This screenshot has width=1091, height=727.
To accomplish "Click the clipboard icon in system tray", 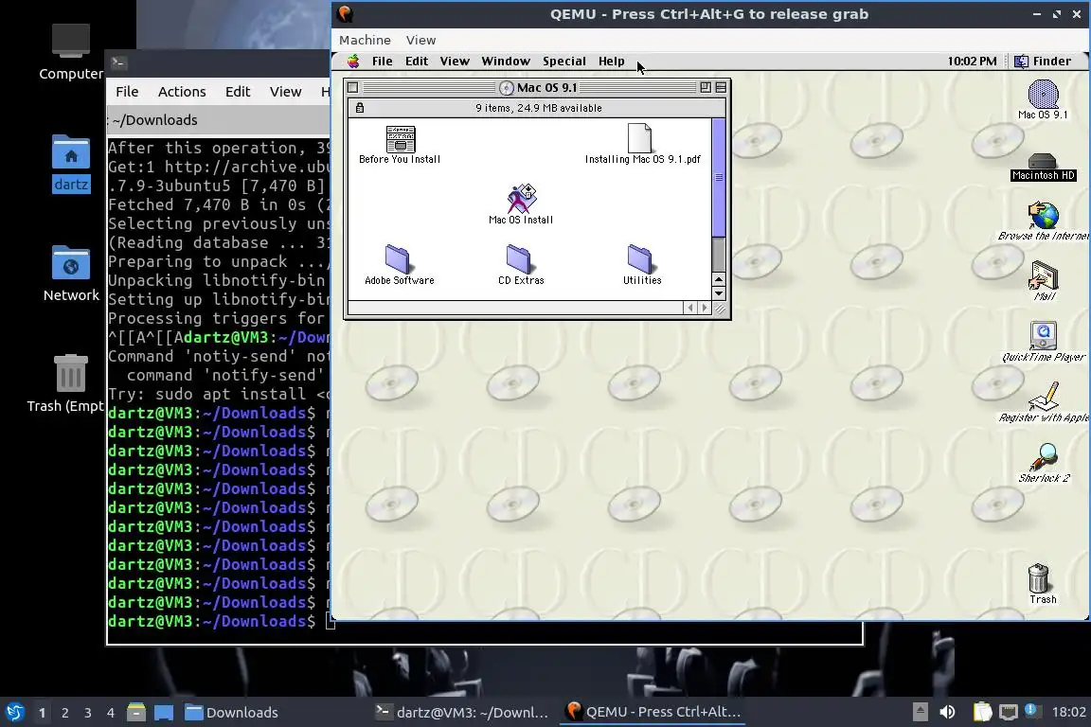I will point(982,712).
